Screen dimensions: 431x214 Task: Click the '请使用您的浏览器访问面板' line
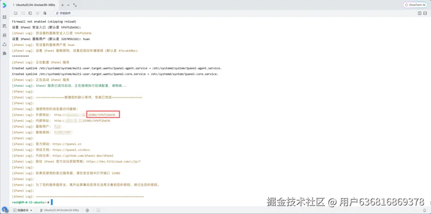tap(45, 109)
